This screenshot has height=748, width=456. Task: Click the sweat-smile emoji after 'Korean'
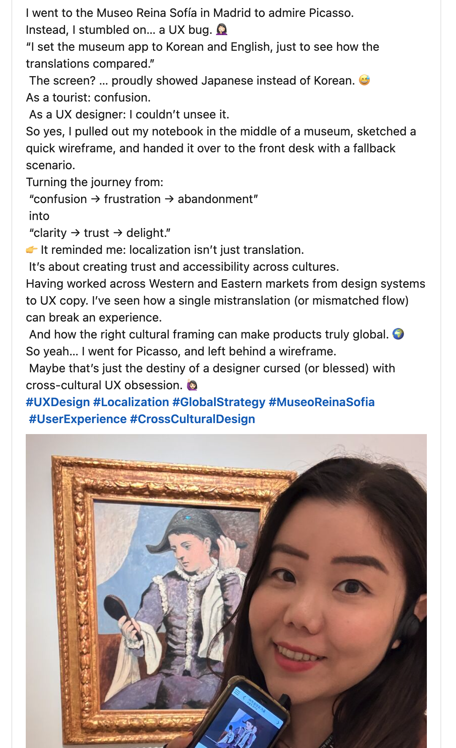tap(364, 80)
